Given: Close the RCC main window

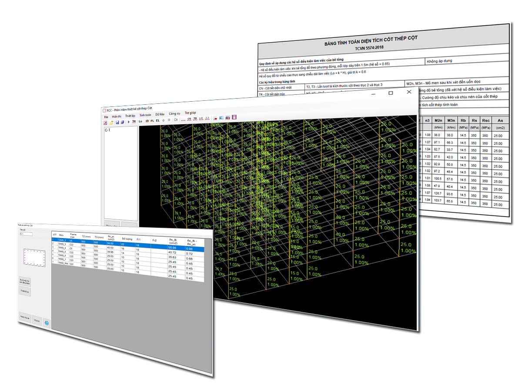Looking at the screenshot, I should 409,92.
